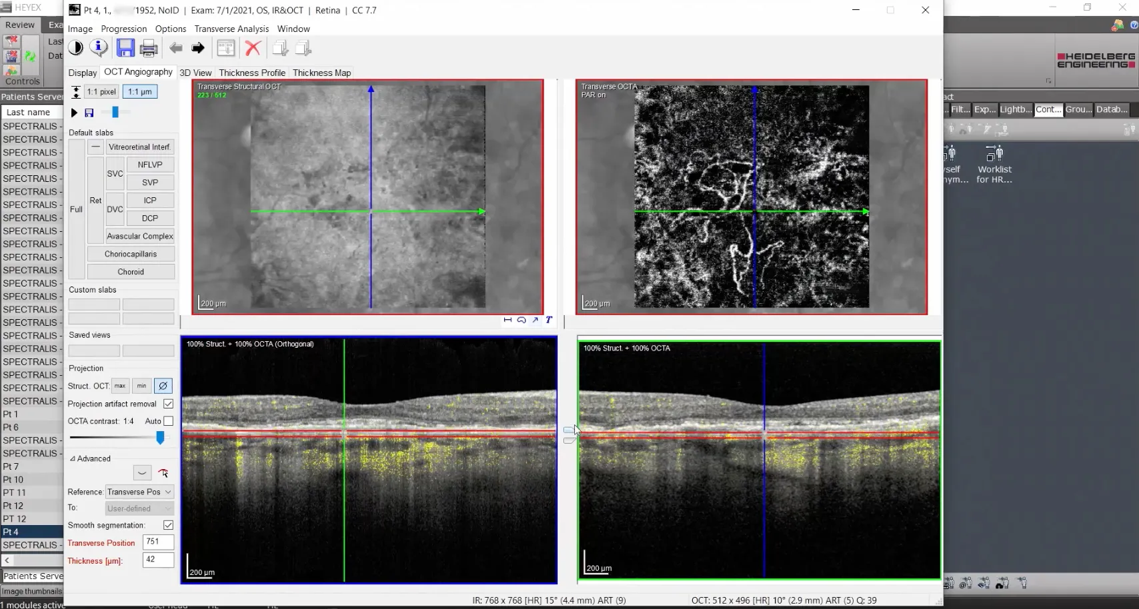This screenshot has width=1139, height=609.
Task: Set Struct. OCT projection to max
Action: (120, 386)
